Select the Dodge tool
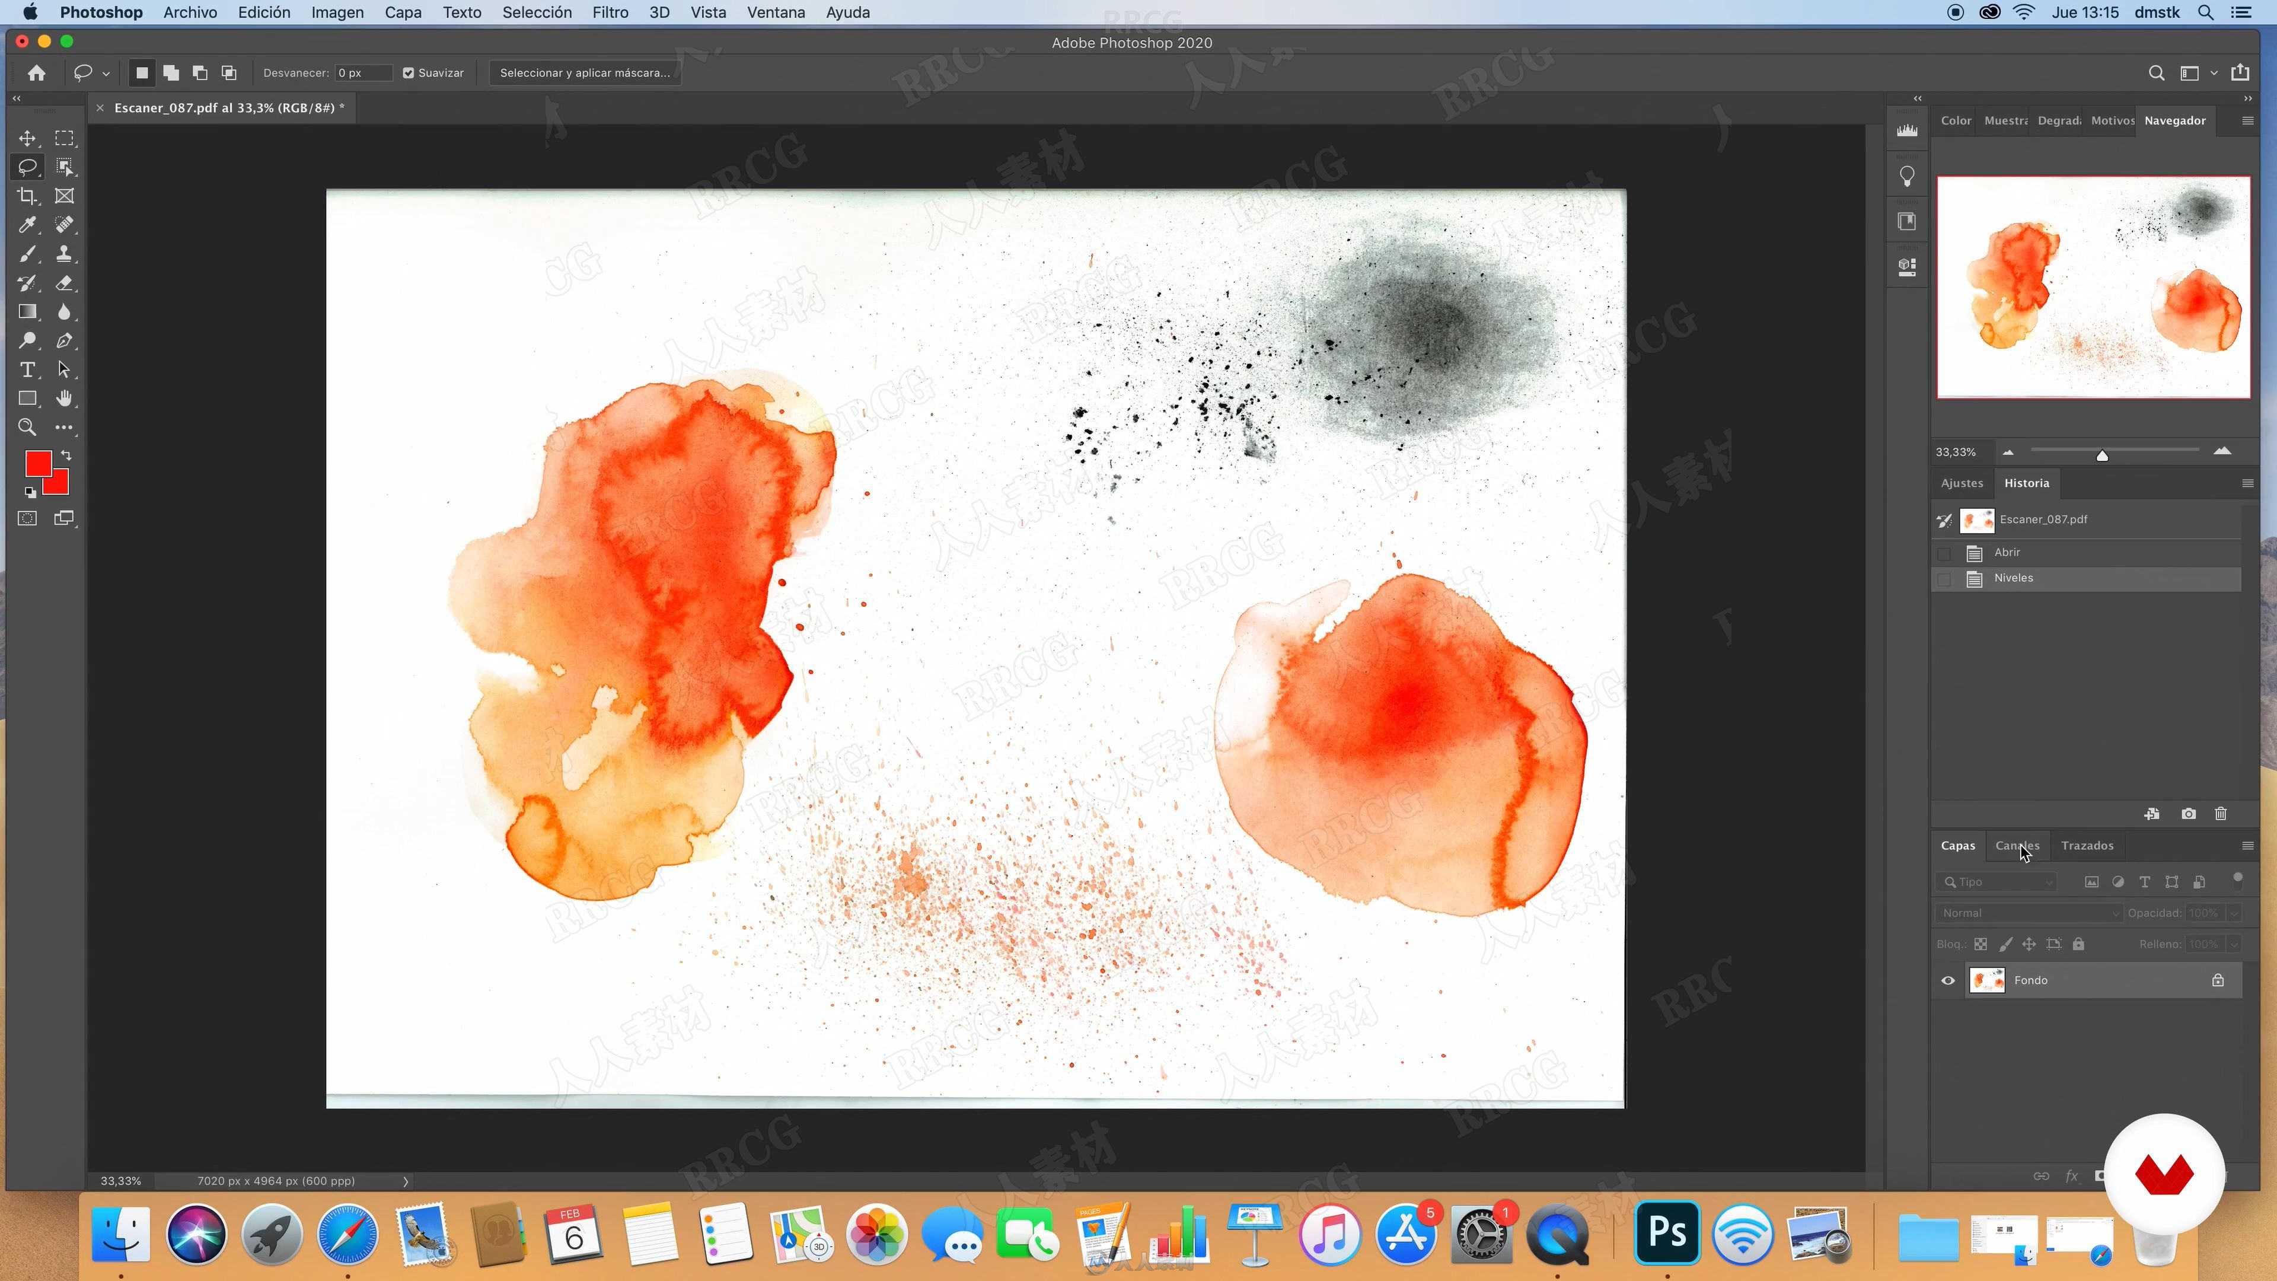 27,340
